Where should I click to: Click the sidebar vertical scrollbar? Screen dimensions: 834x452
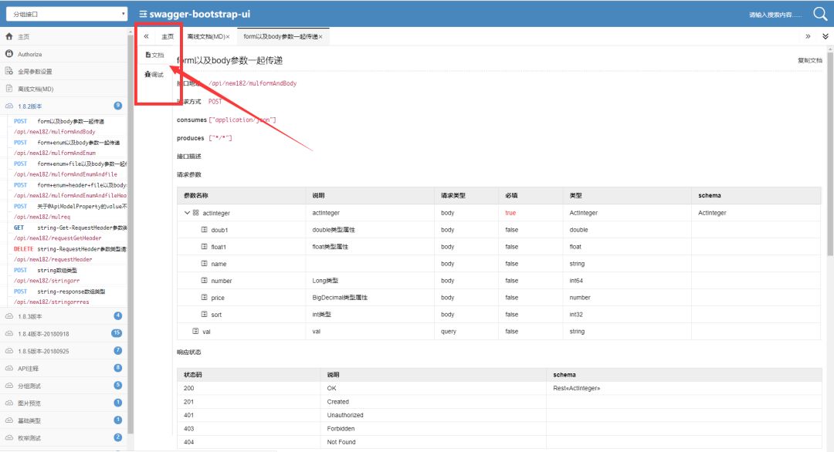click(131, 234)
